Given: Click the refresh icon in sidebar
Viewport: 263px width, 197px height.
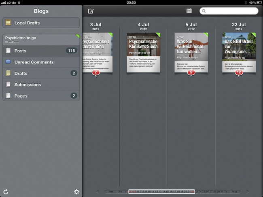Looking at the screenshot, I should click(x=6, y=191).
